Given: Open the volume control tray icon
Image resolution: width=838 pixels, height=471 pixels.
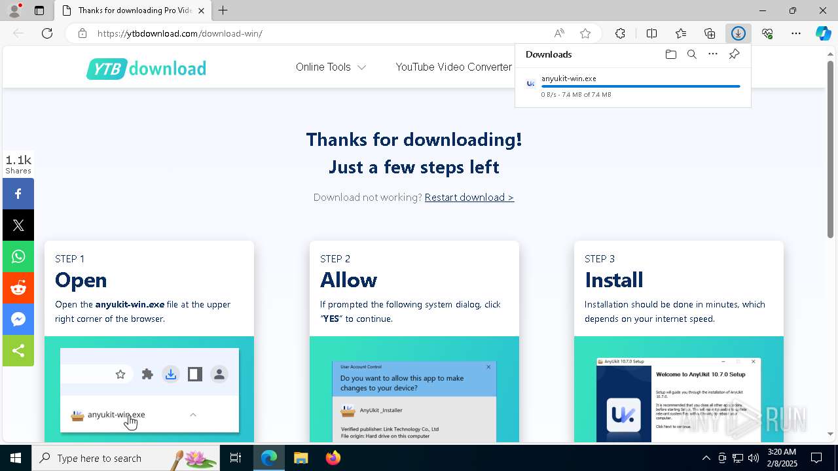Looking at the screenshot, I should (754, 458).
